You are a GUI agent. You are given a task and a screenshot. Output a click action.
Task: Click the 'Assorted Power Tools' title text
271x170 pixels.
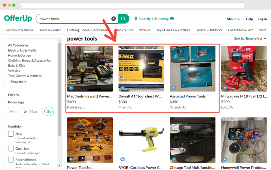tap(188, 96)
